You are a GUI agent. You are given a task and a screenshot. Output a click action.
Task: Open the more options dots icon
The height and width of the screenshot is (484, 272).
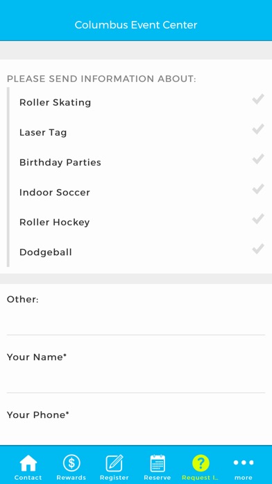point(244,462)
